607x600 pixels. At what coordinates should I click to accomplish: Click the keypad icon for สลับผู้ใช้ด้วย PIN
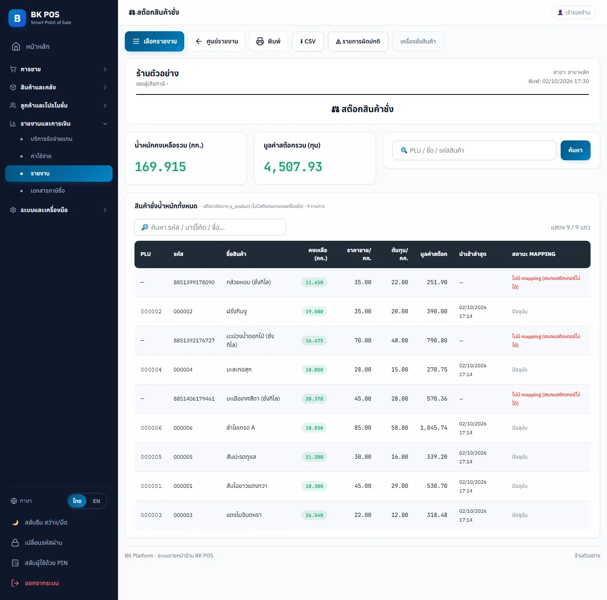pos(15,563)
